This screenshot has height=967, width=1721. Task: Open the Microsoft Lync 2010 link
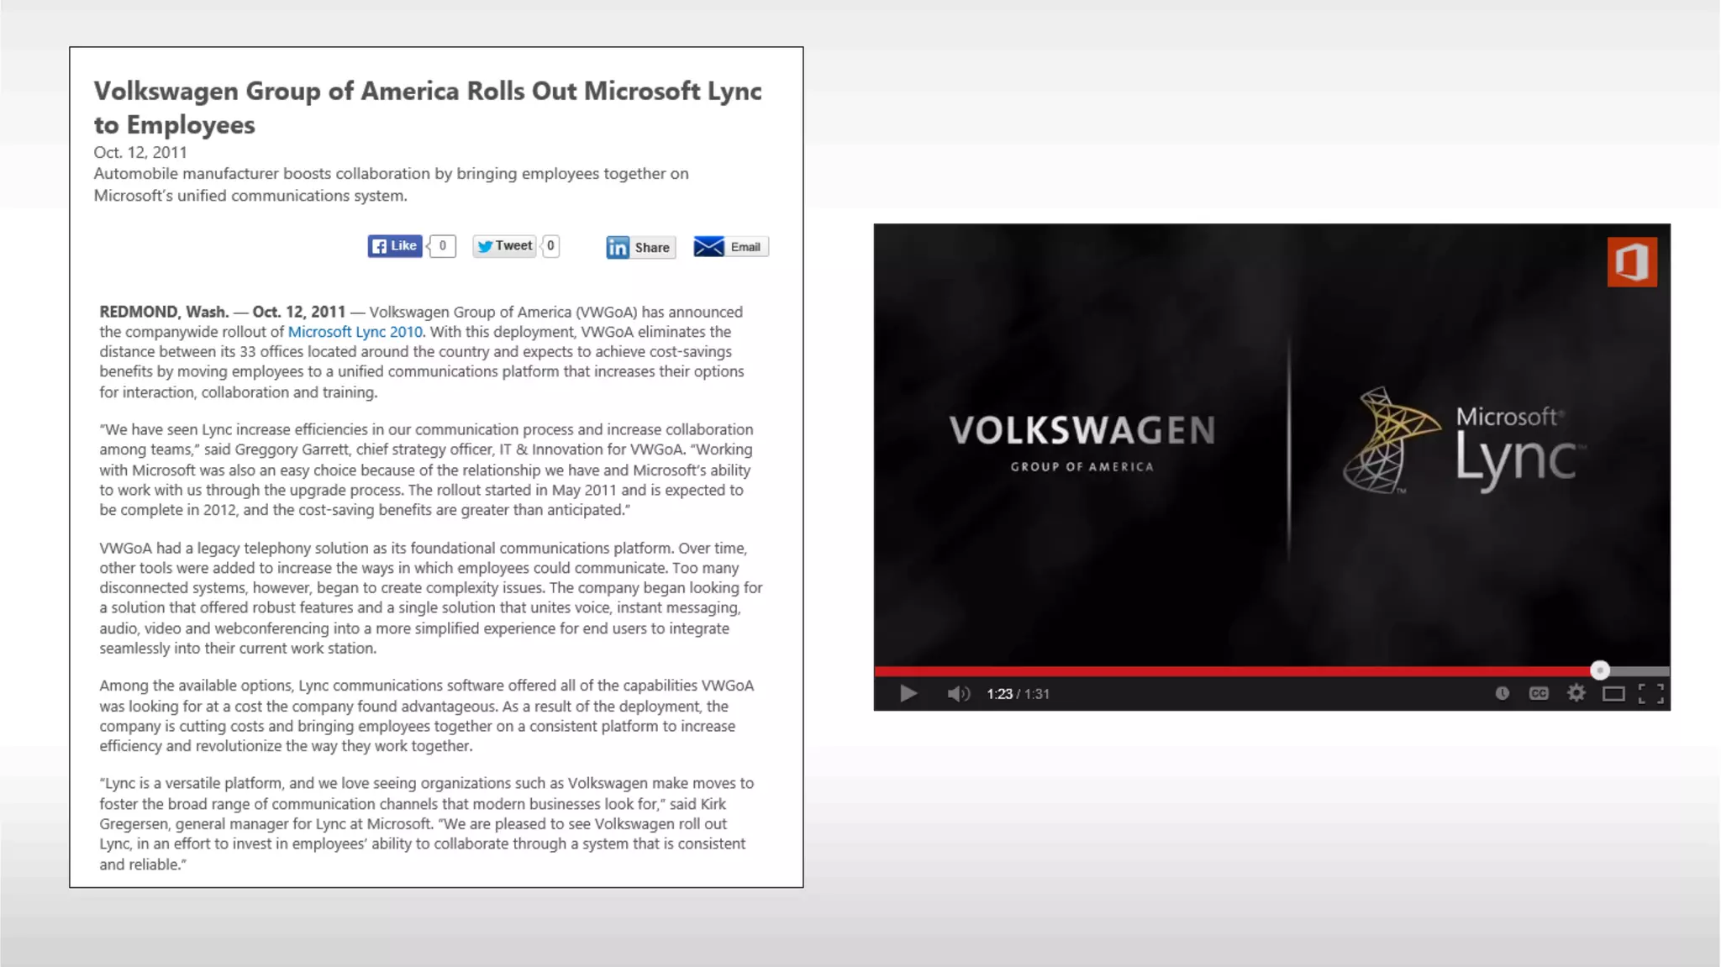pos(355,332)
